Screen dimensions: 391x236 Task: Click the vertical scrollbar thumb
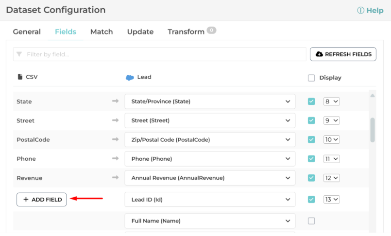click(x=373, y=129)
